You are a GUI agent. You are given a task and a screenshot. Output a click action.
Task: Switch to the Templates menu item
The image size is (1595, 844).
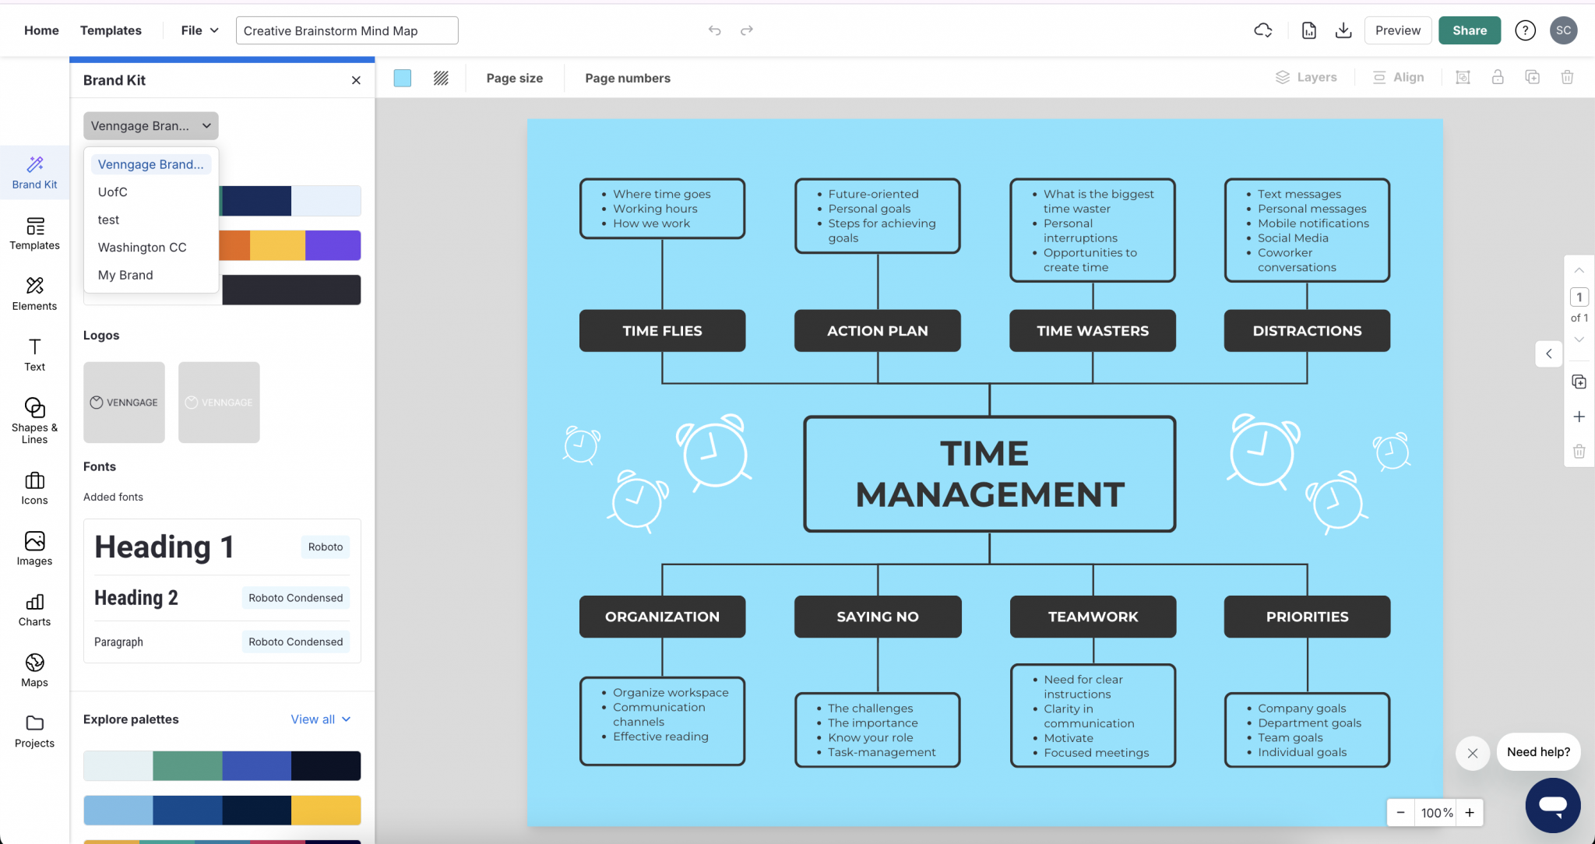111,30
